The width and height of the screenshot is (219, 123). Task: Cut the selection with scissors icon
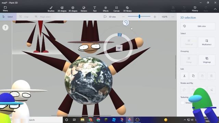[x=184, y=76]
